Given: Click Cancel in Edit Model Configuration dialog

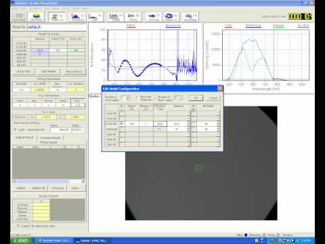Looking at the screenshot, I should [x=213, y=98].
